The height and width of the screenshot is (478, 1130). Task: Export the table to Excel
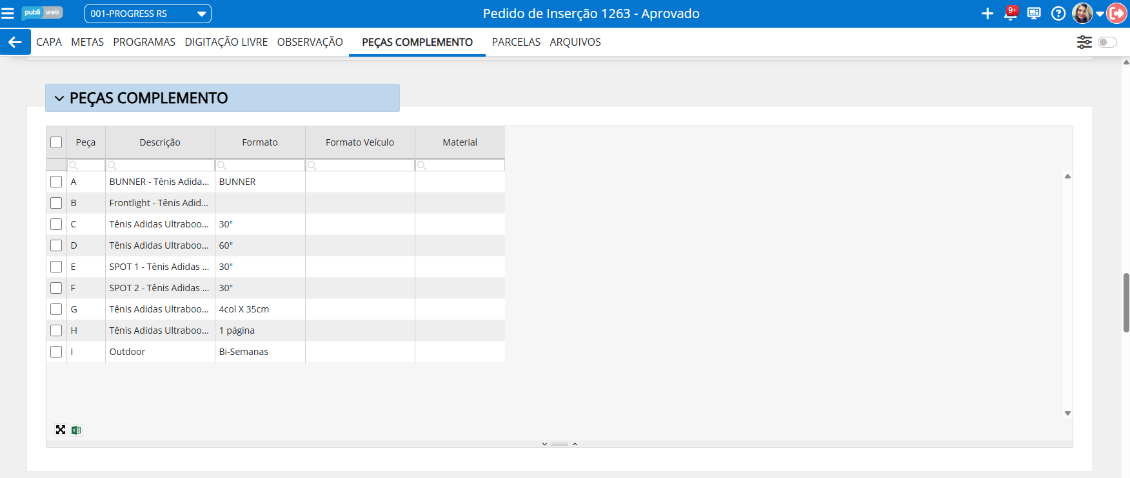pyautogui.click(x=76, y=430)
